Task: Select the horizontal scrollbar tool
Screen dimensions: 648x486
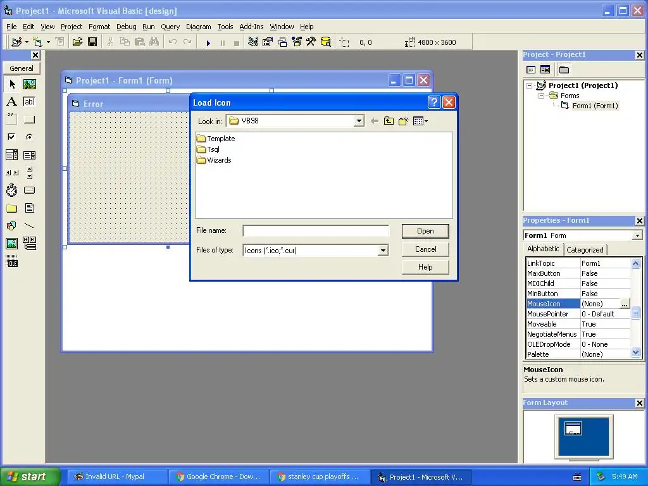Action: [x=12, y=172]
